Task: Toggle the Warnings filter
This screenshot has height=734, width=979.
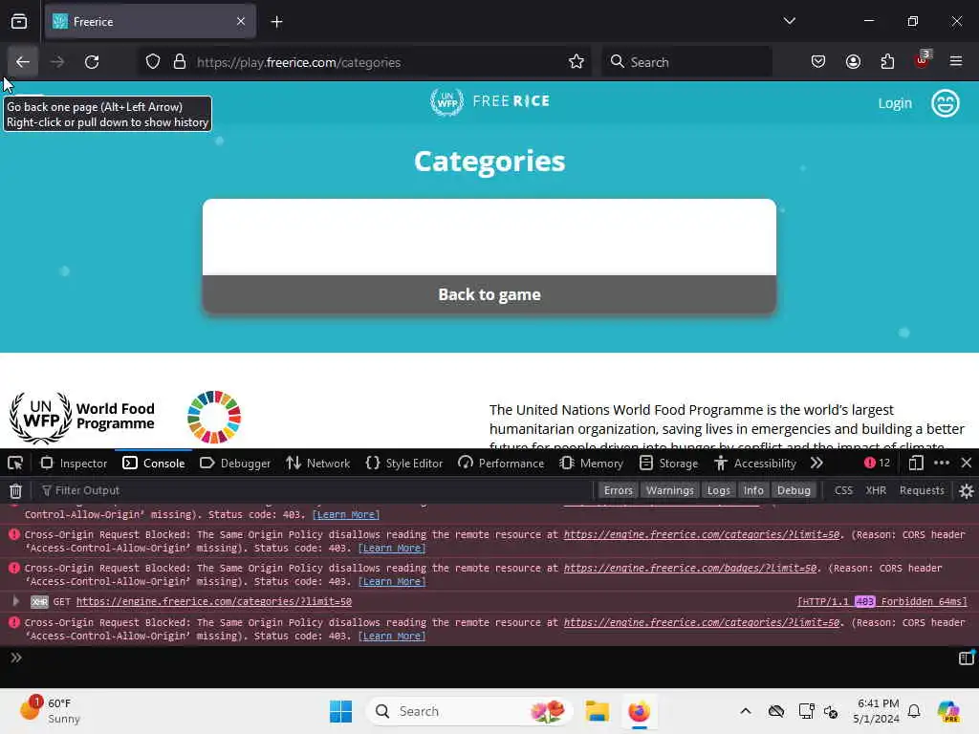Action: click(x=670, y=490)
